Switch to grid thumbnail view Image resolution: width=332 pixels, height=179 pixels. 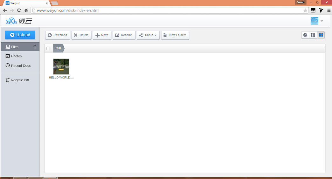pyautogui.click(x=321, y=35)
